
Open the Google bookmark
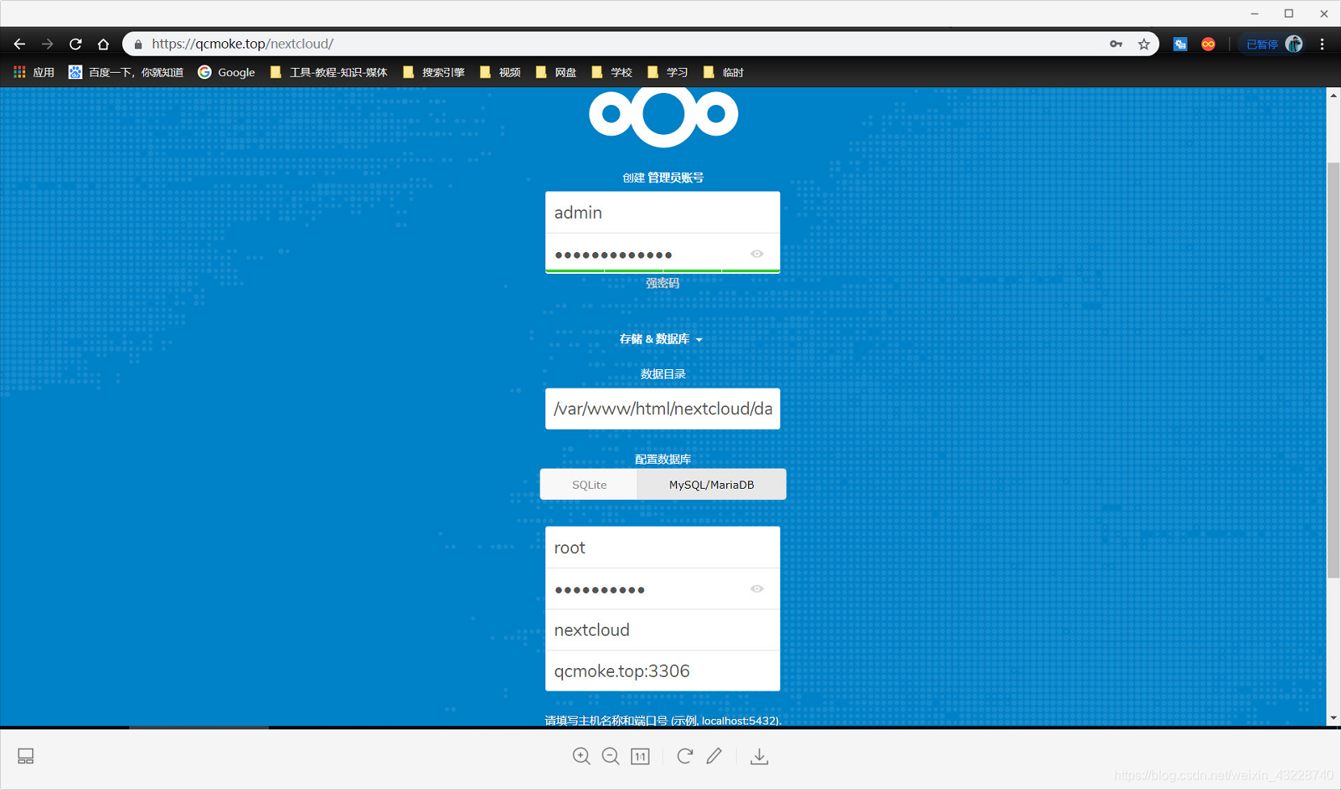pyautogui.click(x=227, y=73)
